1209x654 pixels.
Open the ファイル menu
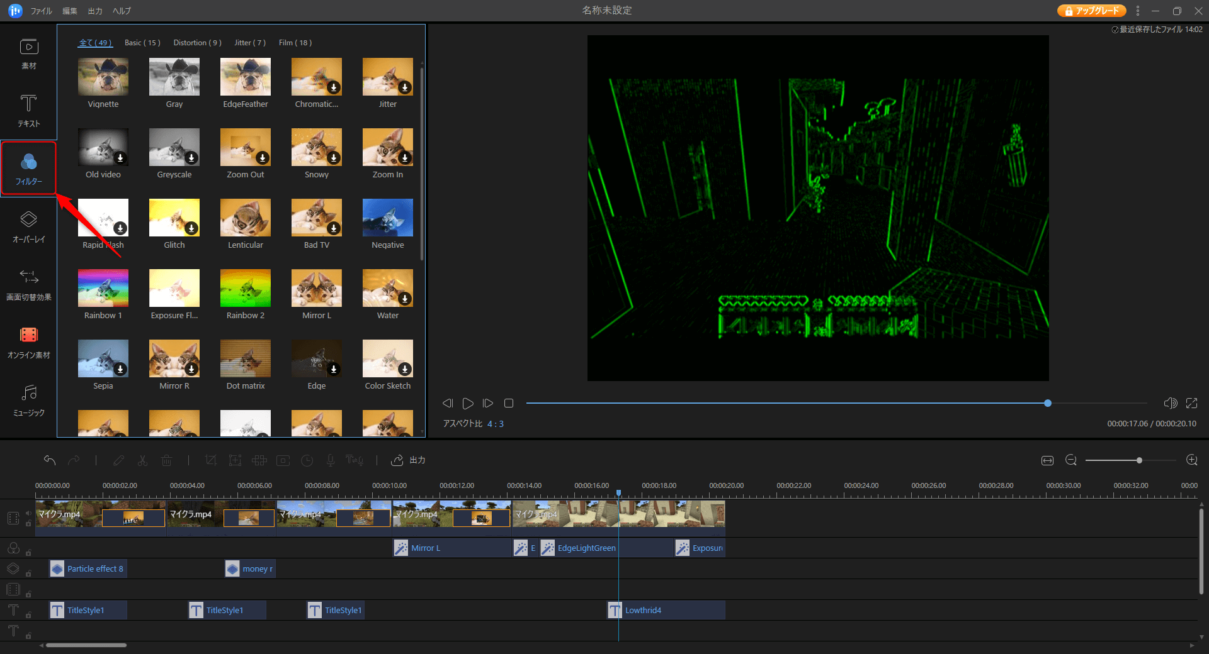(x=42, y=11)
